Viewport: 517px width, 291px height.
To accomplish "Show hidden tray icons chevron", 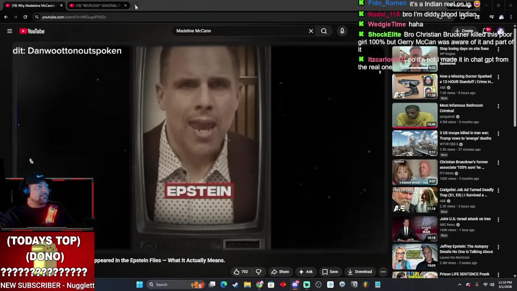I will pos(459,285).
